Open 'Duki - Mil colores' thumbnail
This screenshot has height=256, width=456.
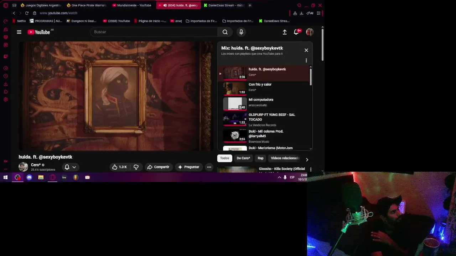coord(235,135)
